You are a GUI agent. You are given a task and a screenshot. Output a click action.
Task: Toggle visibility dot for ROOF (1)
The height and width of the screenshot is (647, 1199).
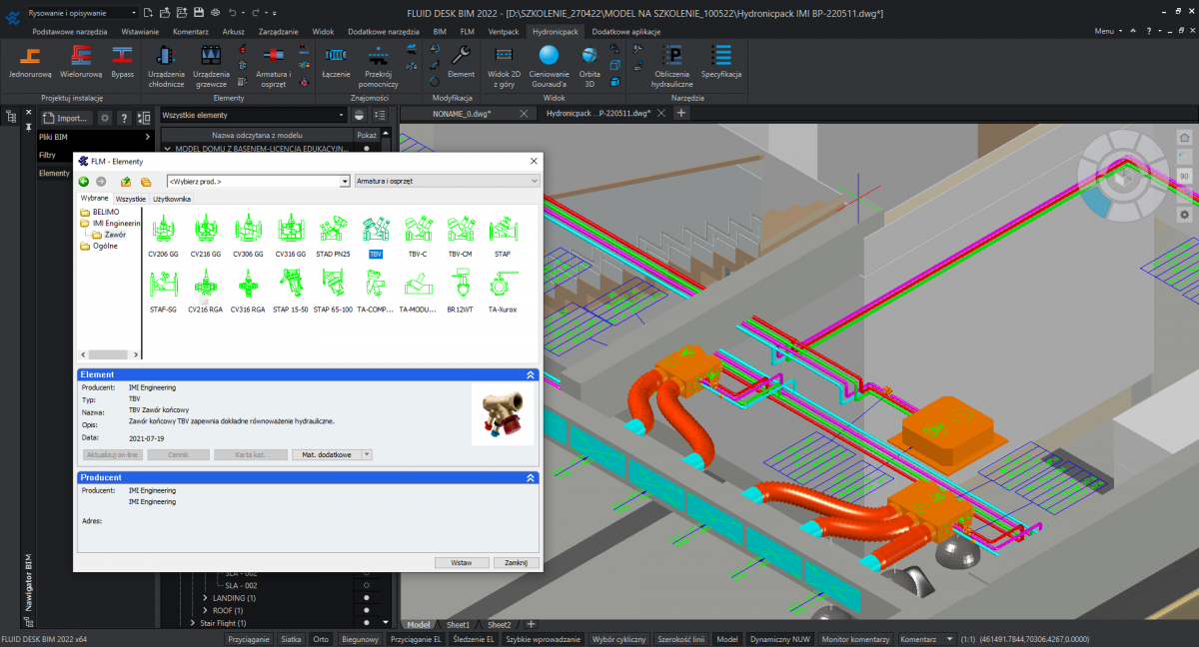[367, 610]
